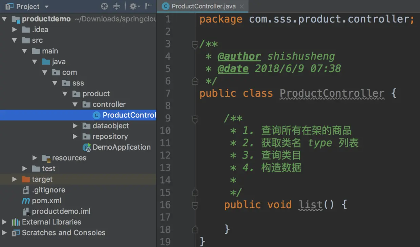Click the @date tag in Javadoc
Image resolution: width=420 pixels, height=247 pixels.
coord(233,69)
